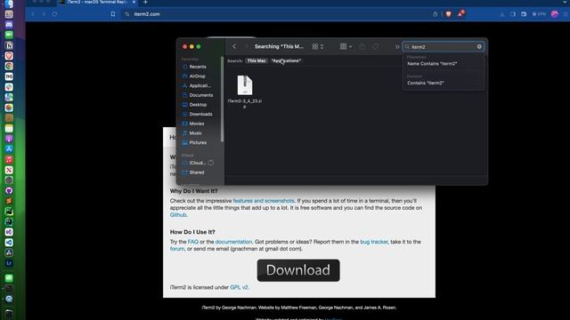Viewport: 570px width, 320px height.
Task: Select "Applications" search scope
Action: (x=286, y=60)
